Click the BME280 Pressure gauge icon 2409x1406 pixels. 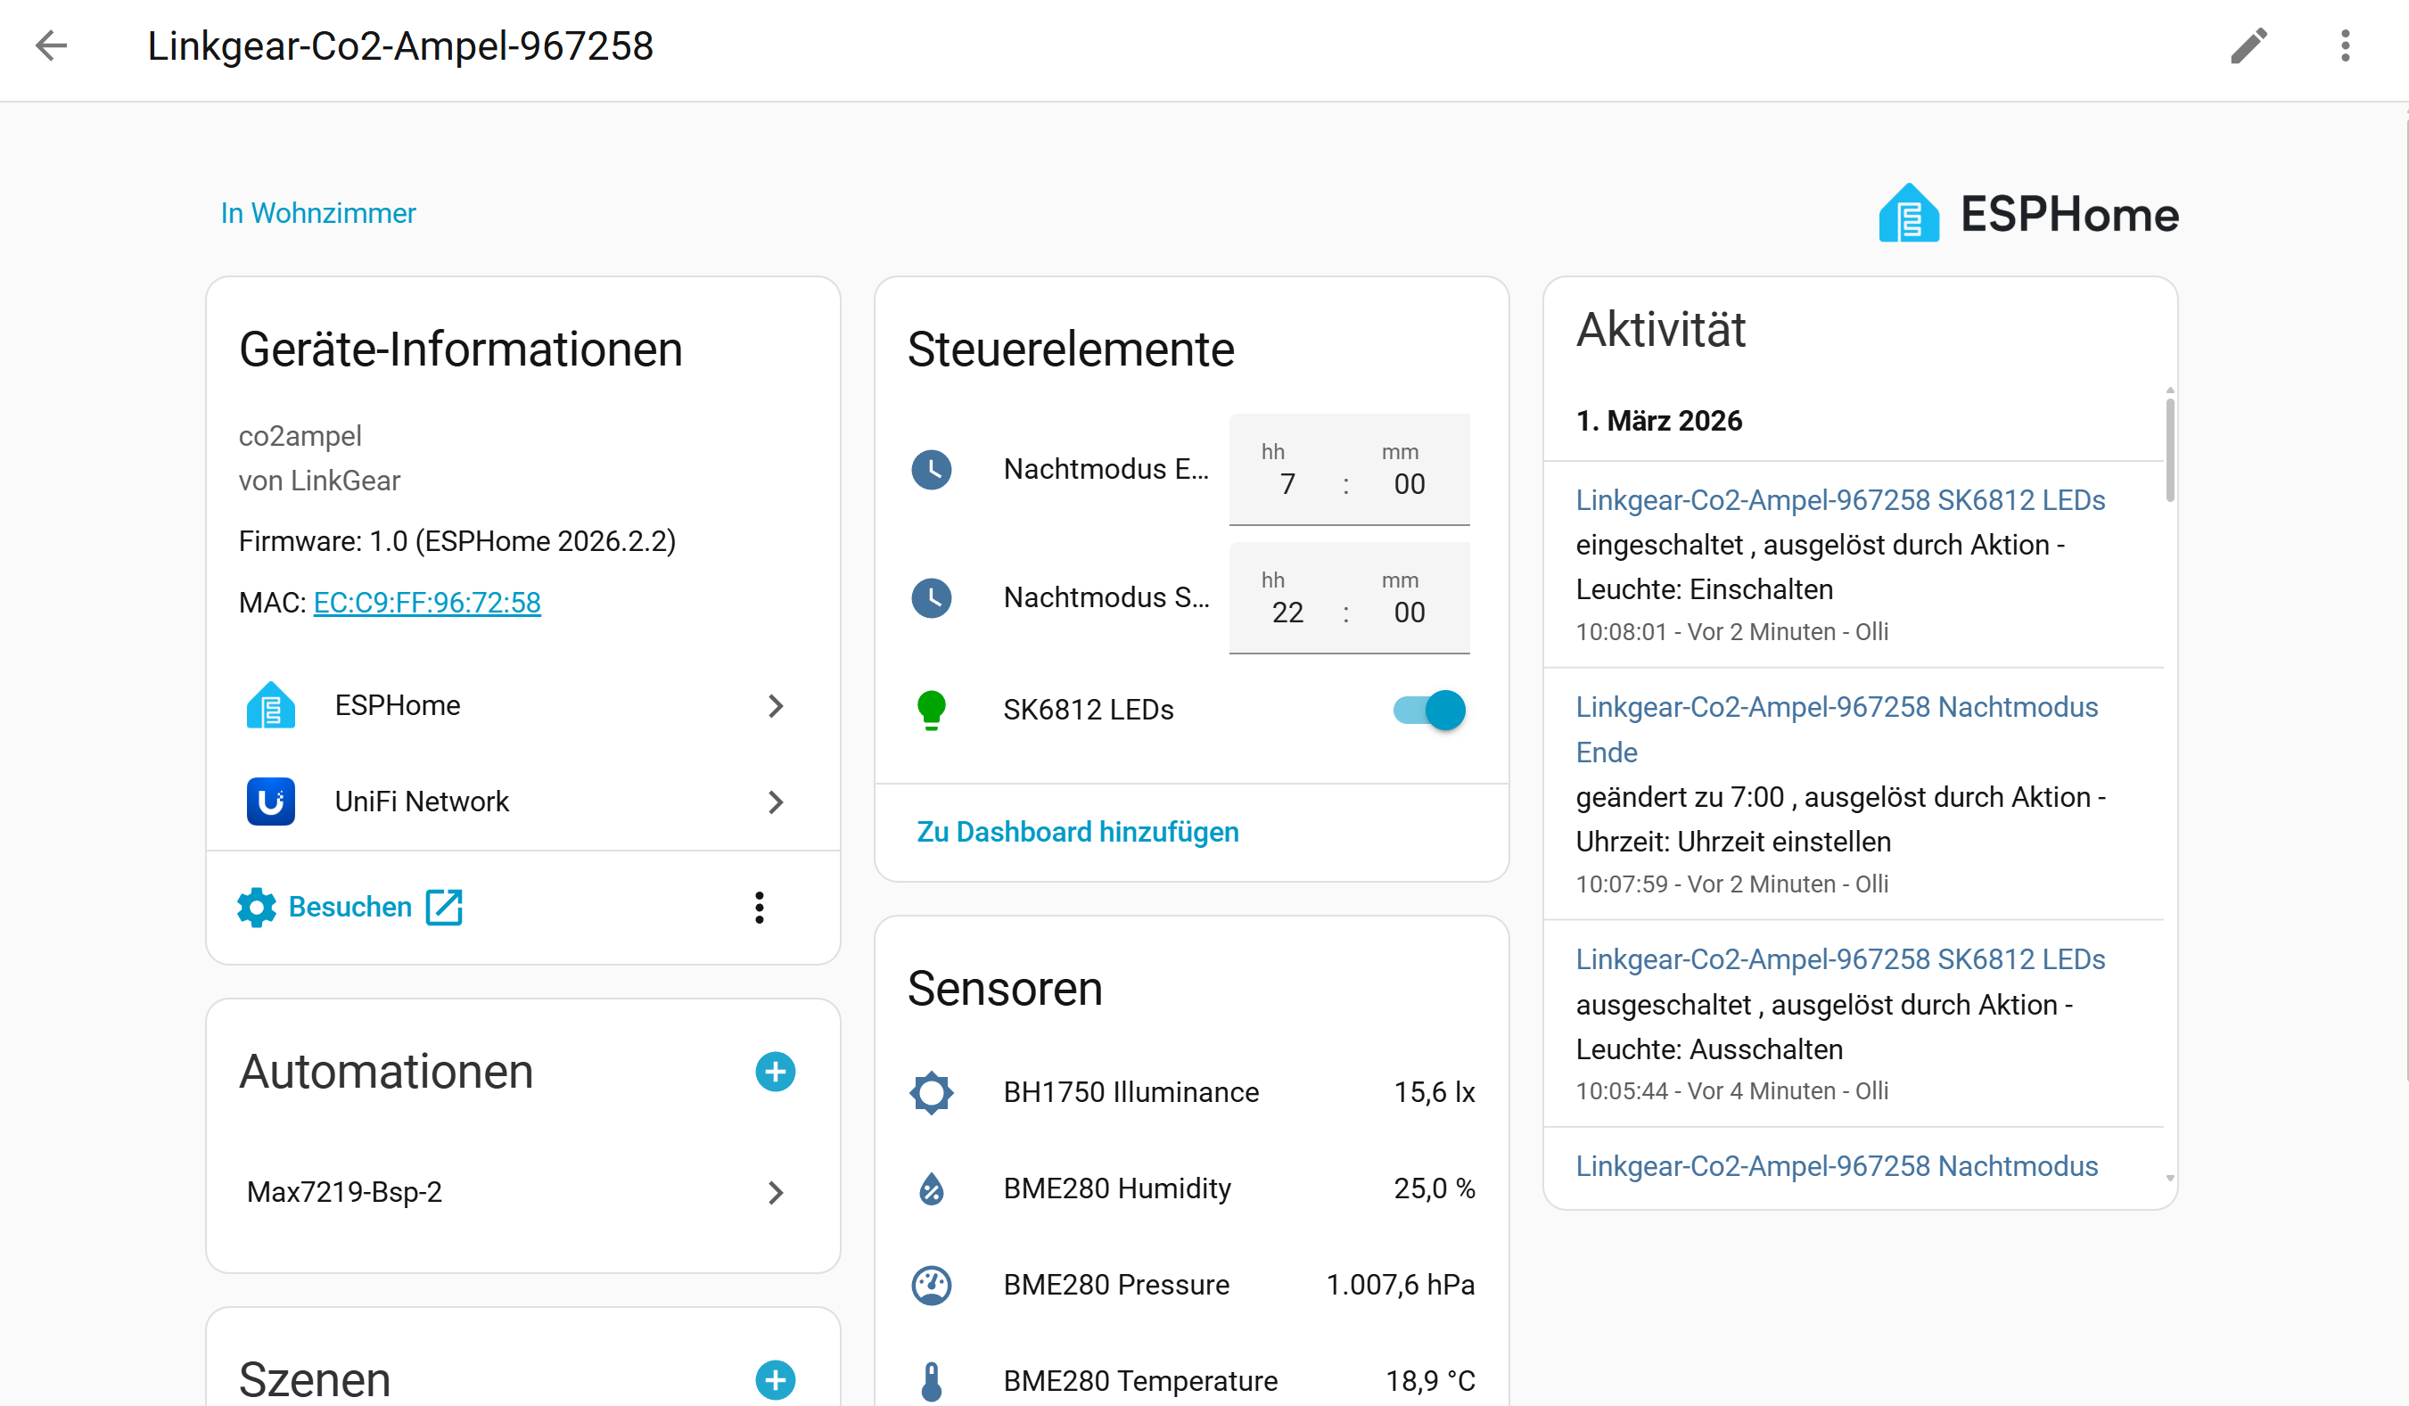pyautogui.click(x=931, y=1285)
